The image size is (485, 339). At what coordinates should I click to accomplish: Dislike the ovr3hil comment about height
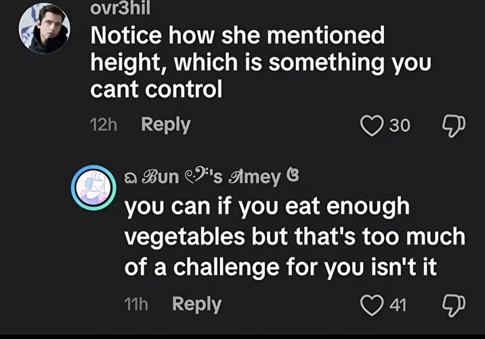pos(454,125)
